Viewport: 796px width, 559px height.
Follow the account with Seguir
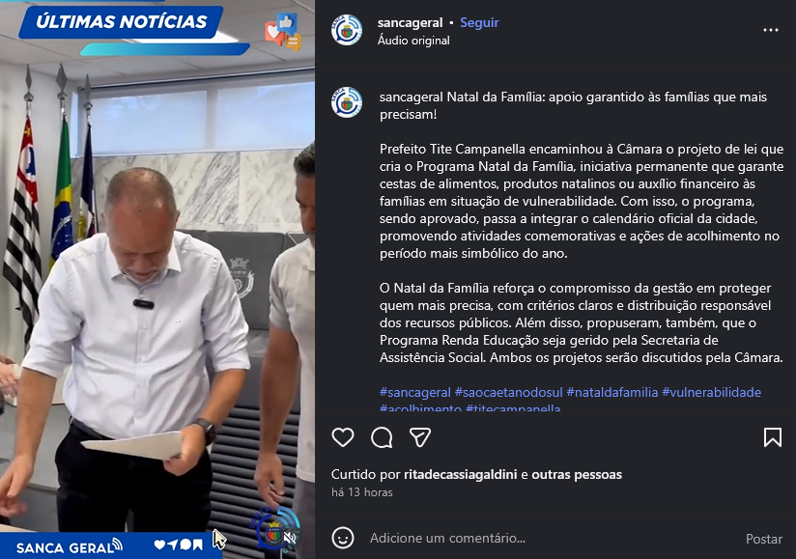(x=479, y=23)
